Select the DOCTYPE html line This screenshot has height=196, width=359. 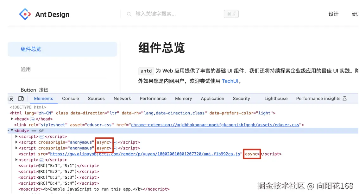(28, 107)
